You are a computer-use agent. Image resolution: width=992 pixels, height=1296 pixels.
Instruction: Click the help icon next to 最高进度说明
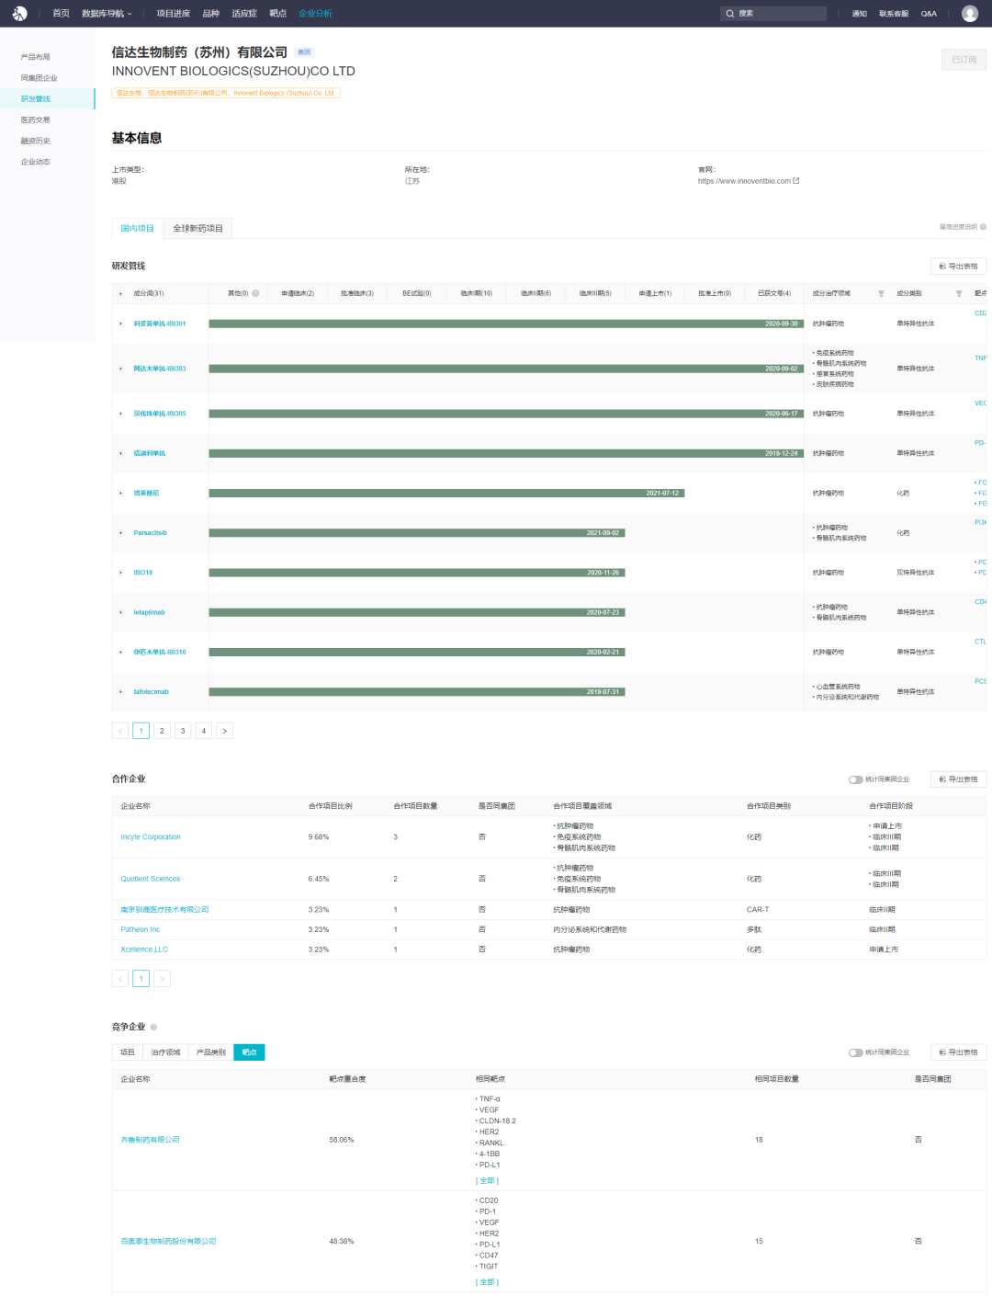pos(983,227)
